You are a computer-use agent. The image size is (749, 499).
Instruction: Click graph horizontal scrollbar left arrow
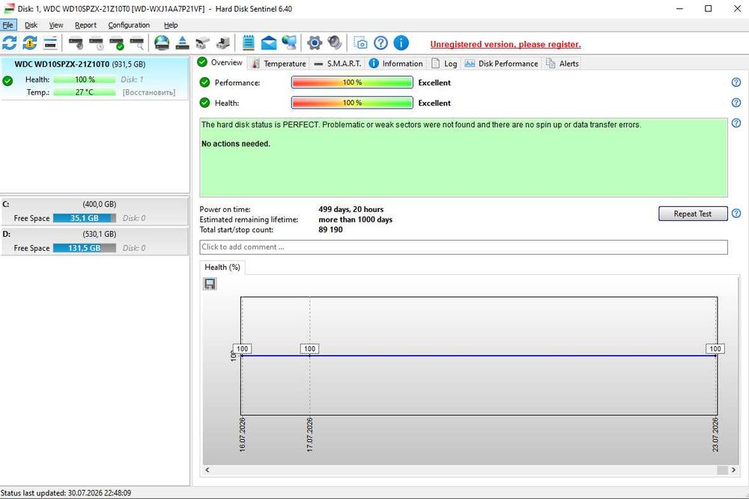[x=207, y=470]
